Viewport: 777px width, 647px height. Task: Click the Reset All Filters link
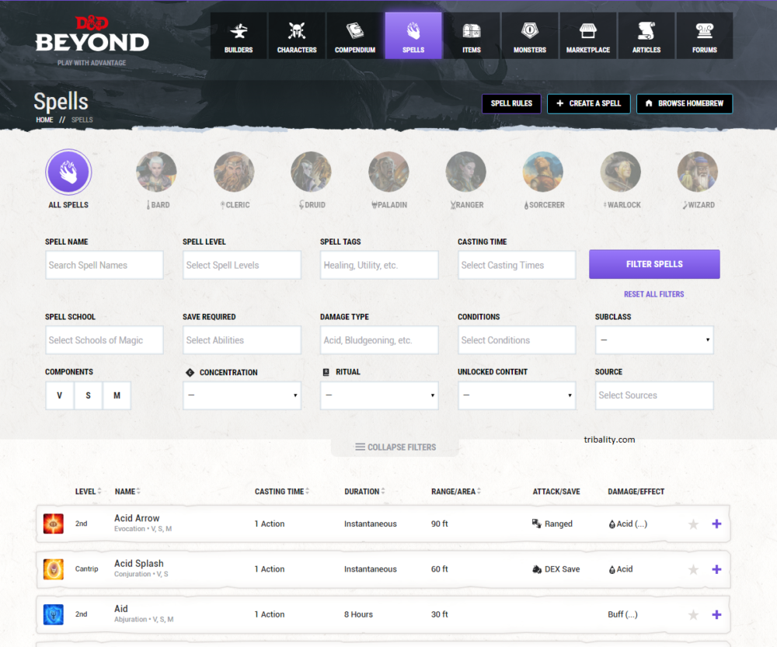[x=653, y=294]
